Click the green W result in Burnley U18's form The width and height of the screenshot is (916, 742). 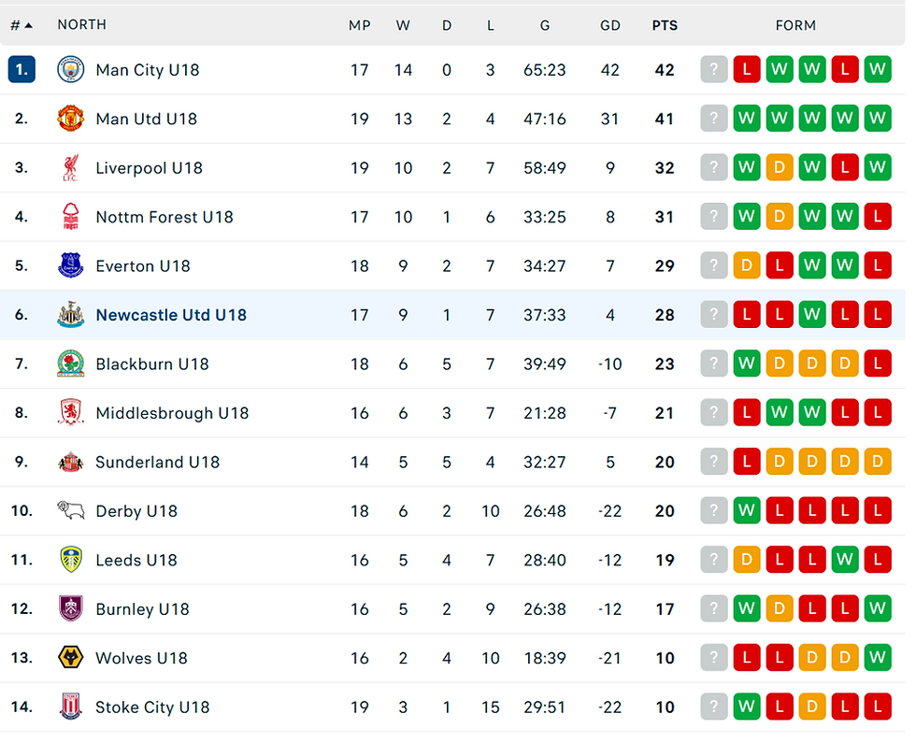(x=747, y=608)
